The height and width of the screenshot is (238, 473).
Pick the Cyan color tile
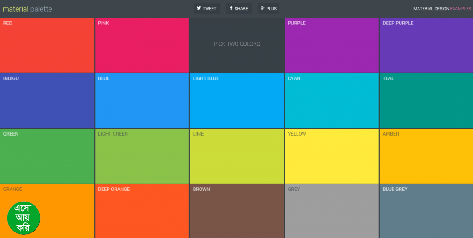coord(332,101)
